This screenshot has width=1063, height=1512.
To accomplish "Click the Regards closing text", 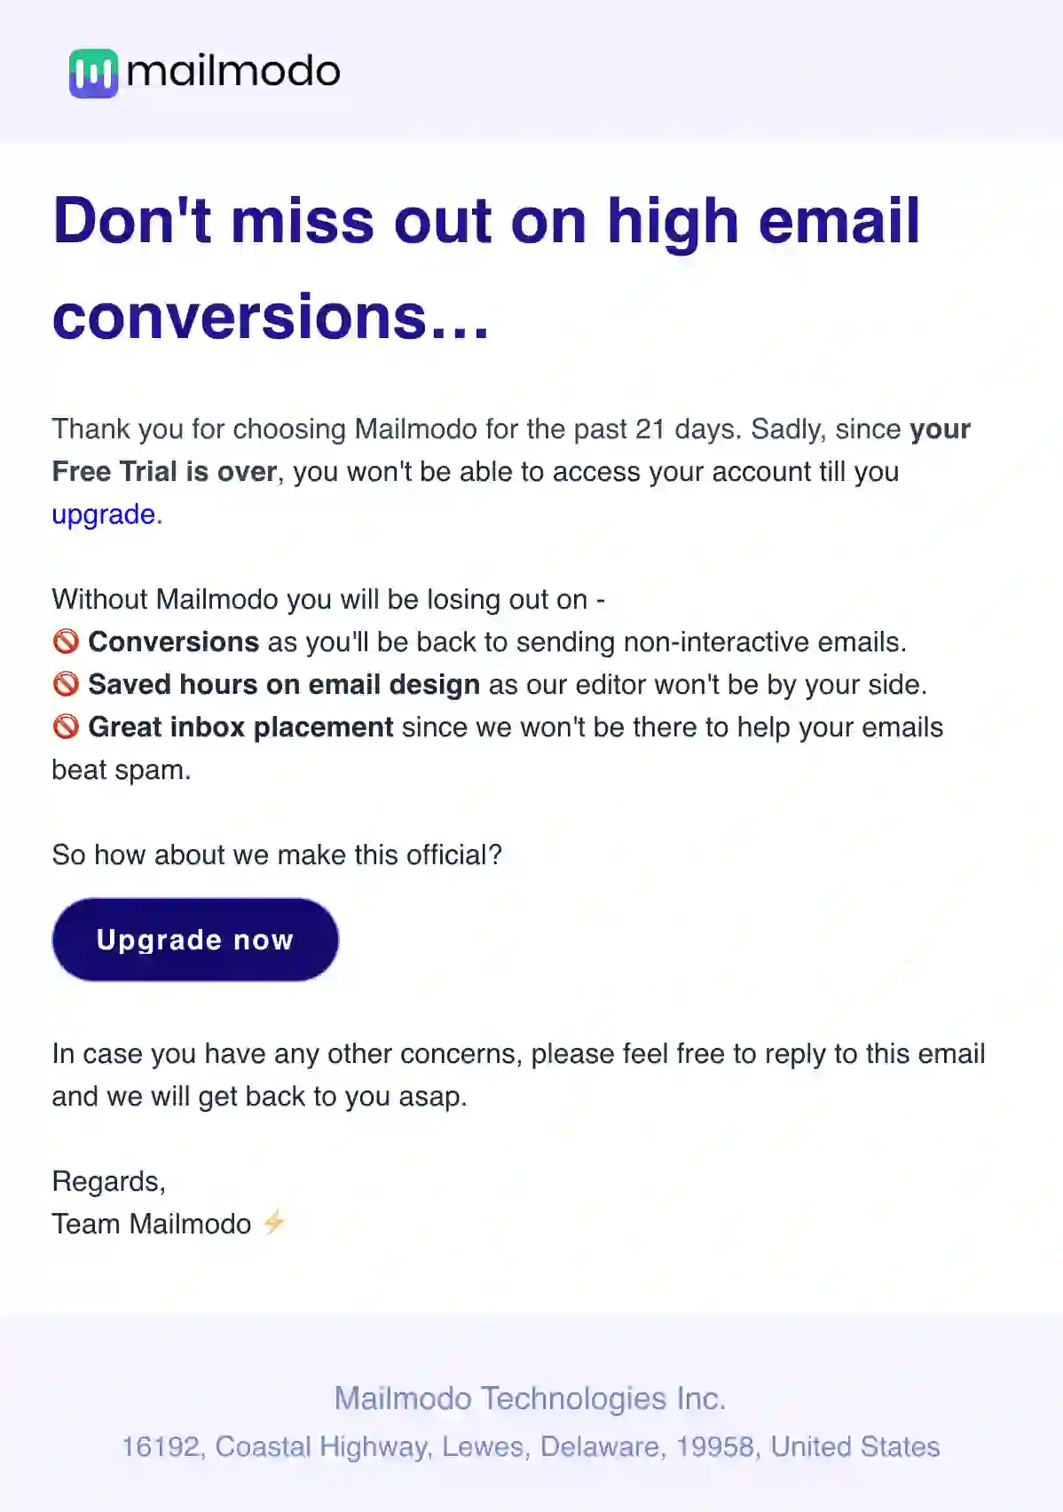I will tap(108, 1181).
